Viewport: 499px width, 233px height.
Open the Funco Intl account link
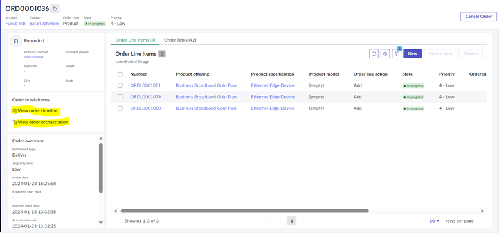[x=15, y=24]
